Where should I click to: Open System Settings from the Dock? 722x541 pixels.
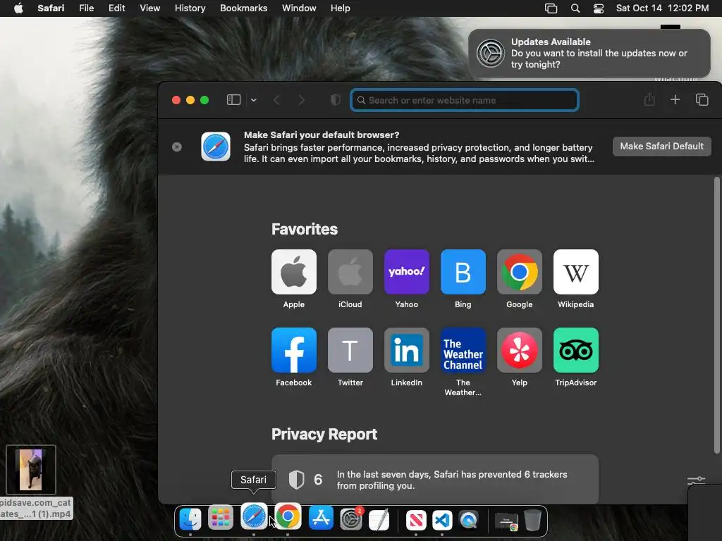tap(352, 519)
